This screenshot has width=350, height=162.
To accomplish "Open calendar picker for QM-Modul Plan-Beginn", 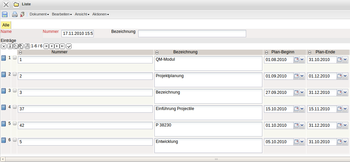I will click(296, 60).
